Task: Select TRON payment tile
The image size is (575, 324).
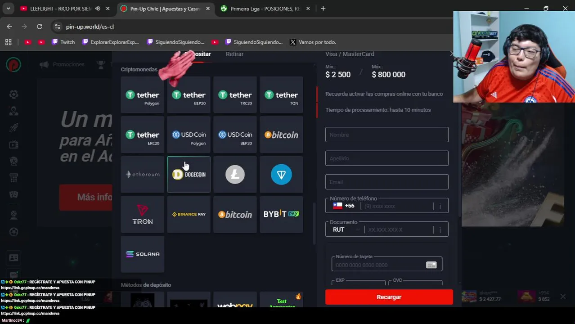Action: pyautogui.click(x=143, y=215)
